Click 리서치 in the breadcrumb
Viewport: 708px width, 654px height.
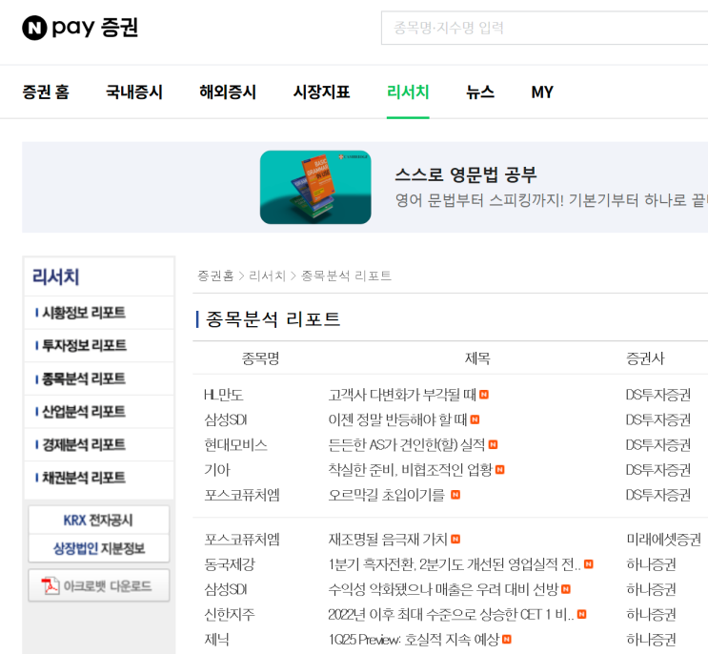pos(268,276)
